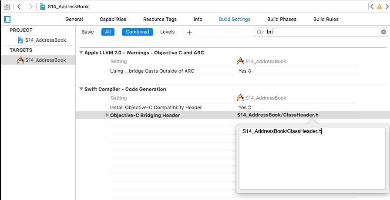Switch to Levels settings view
Viewport: 390px width, 200px height.
point(168,32)
